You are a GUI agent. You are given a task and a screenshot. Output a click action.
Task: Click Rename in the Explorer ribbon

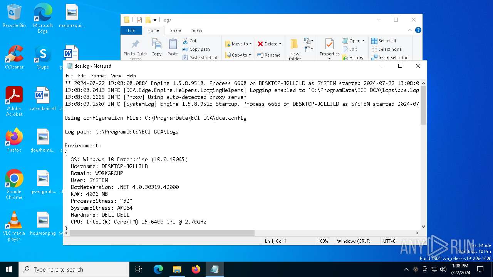(x=269, y=55)
